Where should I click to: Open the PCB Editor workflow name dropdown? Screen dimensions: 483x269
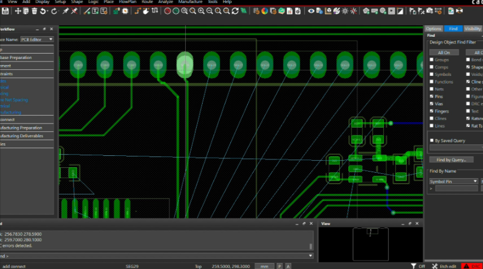tap(37, 40)
